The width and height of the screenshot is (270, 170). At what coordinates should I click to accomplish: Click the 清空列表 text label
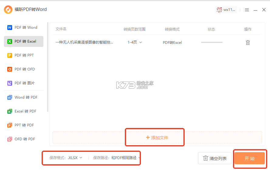pos(218,158)
